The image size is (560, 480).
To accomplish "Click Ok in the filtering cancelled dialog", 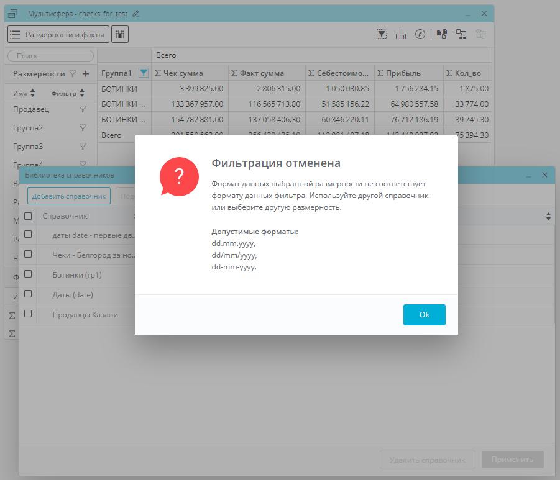I will coord(424,315).
